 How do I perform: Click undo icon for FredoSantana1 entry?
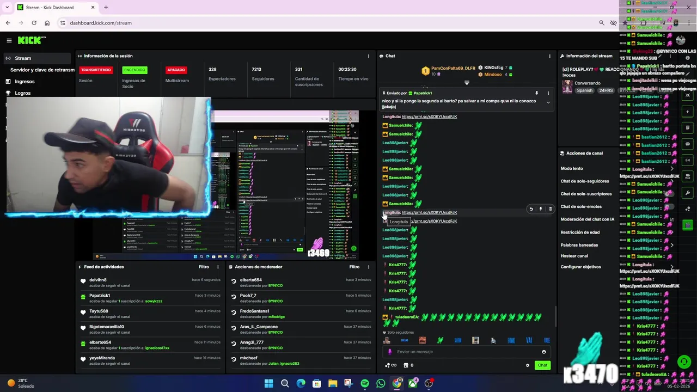[x=234, y=314]
